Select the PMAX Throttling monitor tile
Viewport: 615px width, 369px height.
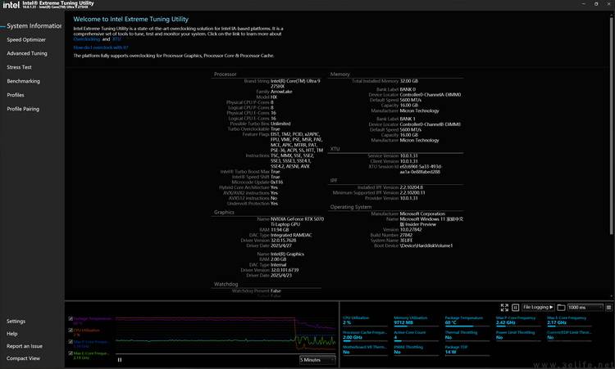point(416,350)
